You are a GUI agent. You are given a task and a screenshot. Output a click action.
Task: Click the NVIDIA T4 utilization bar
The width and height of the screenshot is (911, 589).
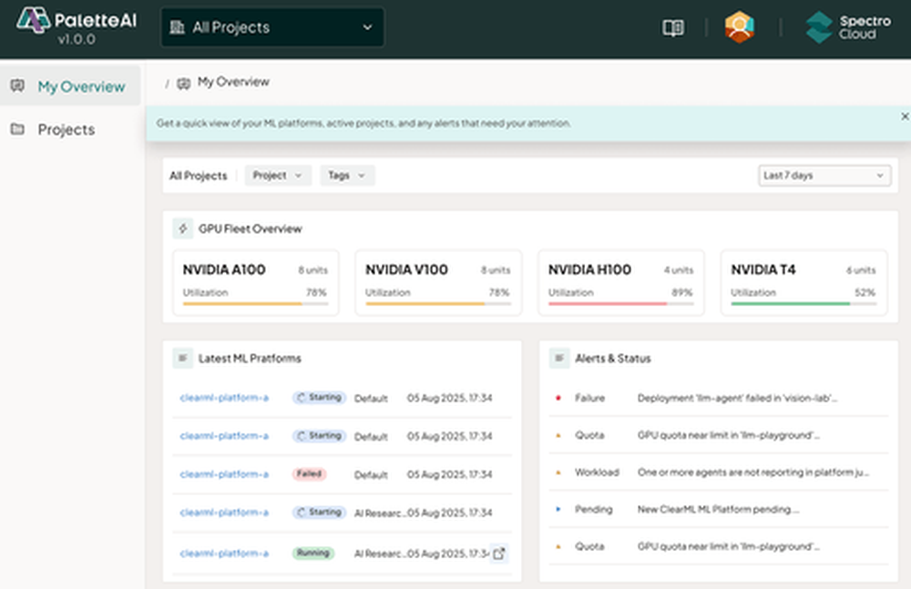coord(802,303)
